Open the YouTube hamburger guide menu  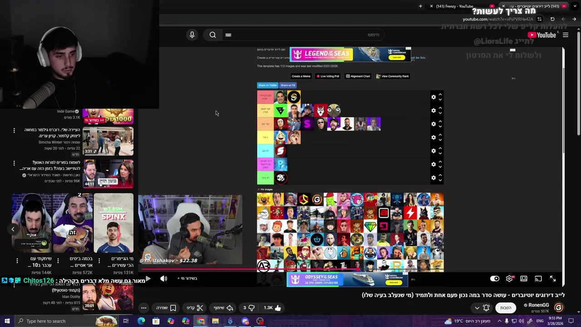566,35
